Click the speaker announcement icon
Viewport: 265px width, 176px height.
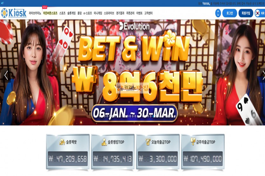click(x=2, y=3)
